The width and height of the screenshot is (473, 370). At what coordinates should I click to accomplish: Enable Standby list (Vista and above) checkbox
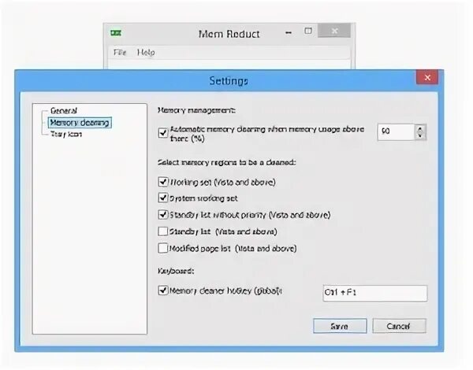163,231
